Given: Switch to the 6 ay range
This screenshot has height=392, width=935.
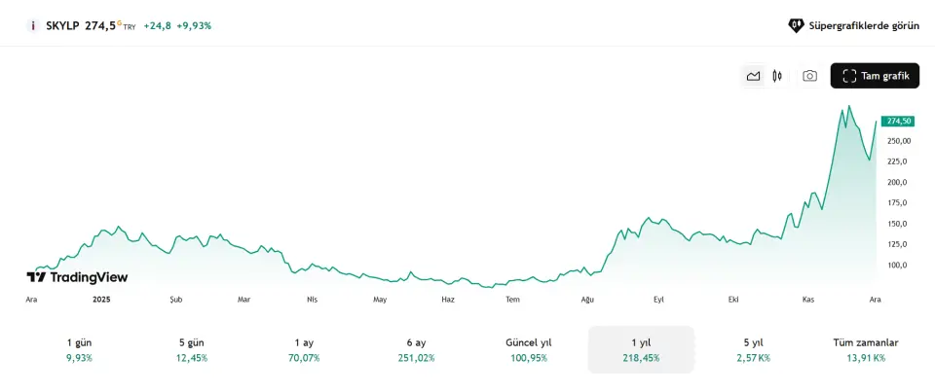Looking at the screenshot, I should point(416,349).
